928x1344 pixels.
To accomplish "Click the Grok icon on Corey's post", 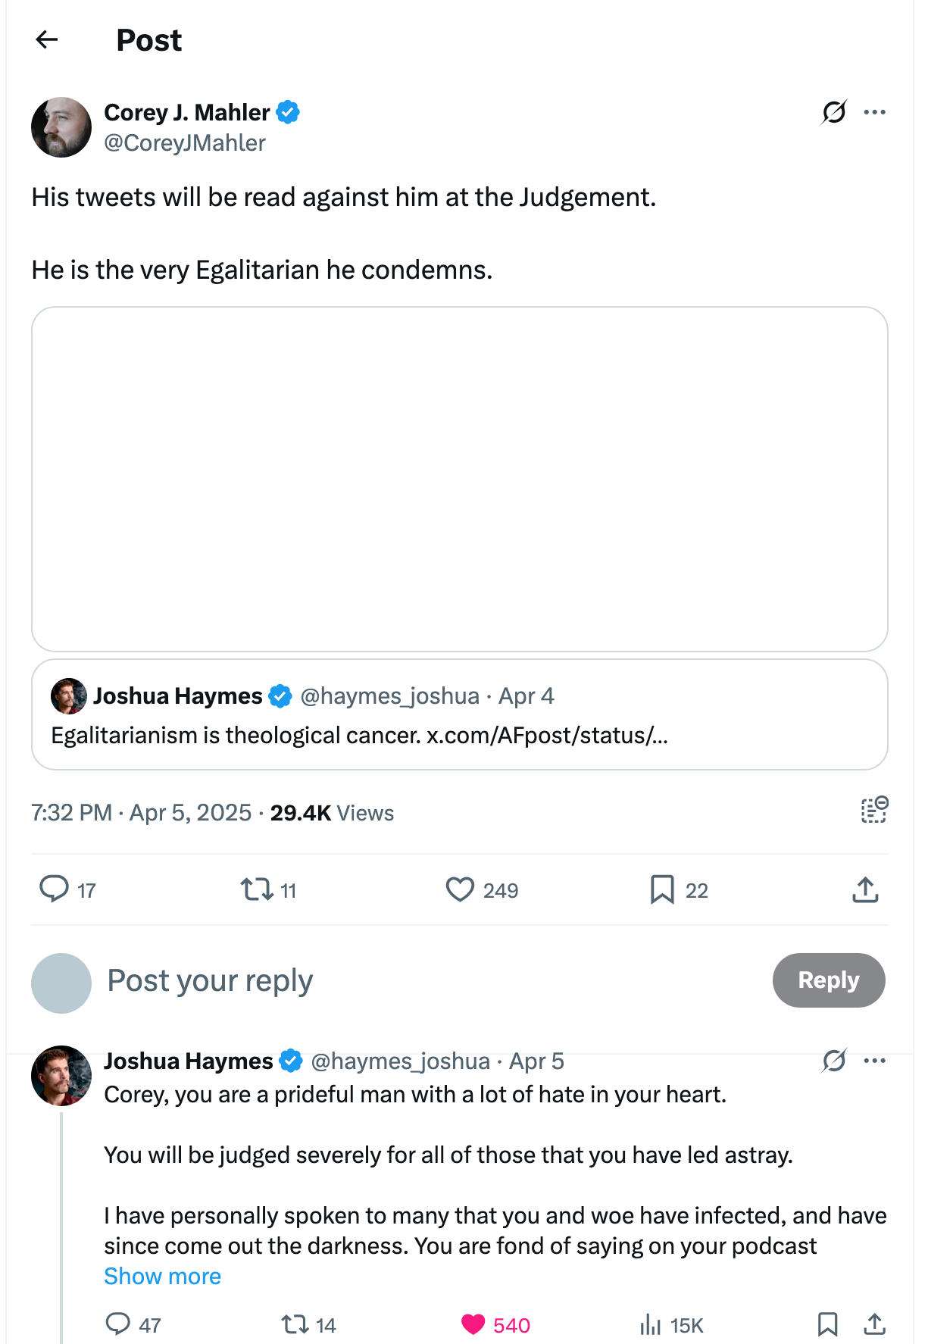I will pyautogui.click(x=834, y=112).
